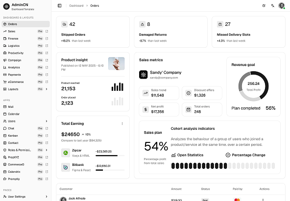Click the CommerceO sidebar icon

pyautogui.click(x=5, y=164)
